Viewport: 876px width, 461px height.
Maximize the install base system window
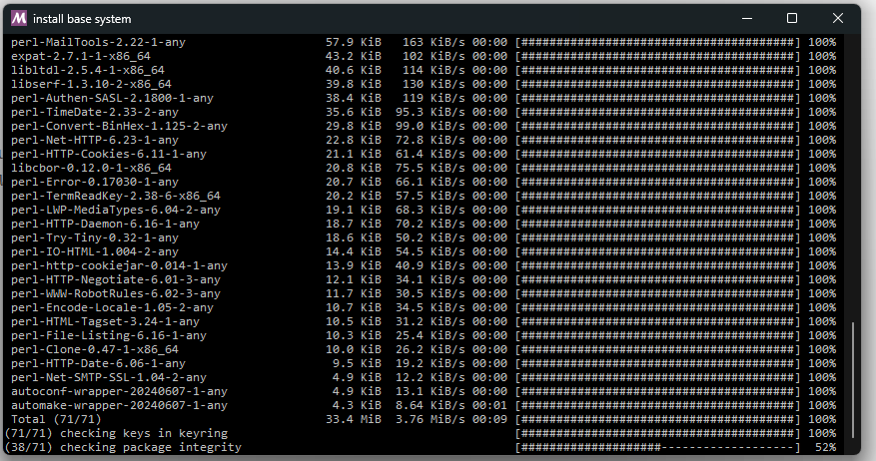(792, 18)
